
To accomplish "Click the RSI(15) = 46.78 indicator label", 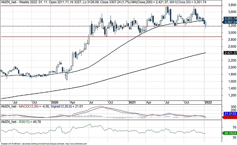I will tap(30, 122).
